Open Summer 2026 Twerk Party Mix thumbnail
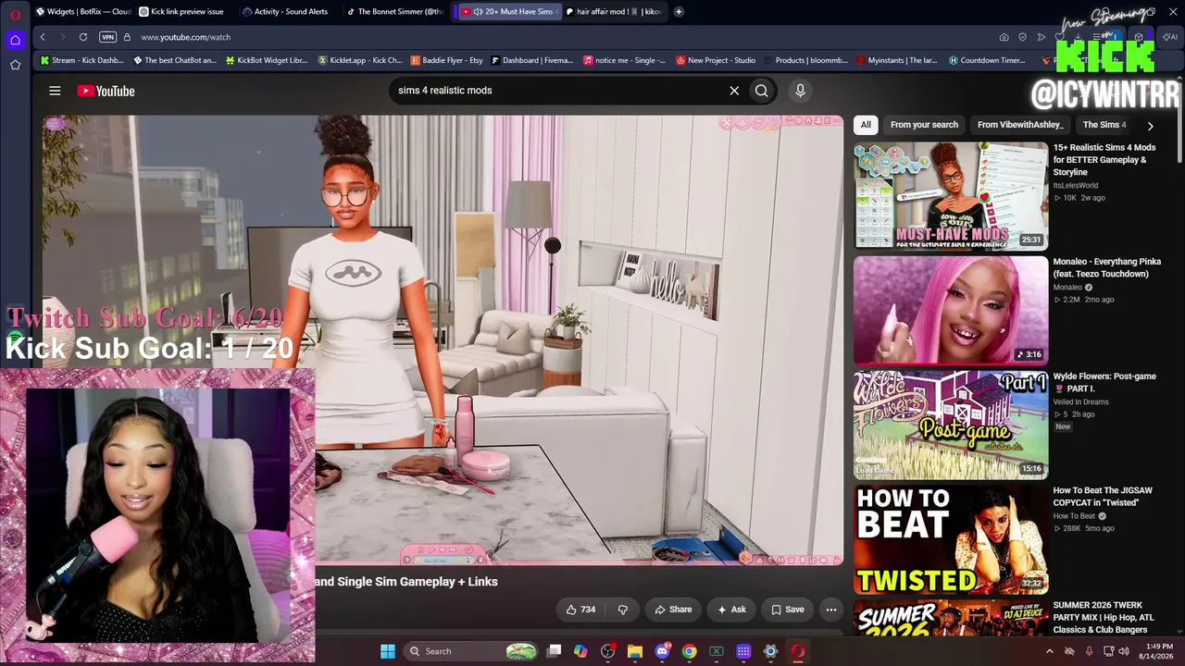 coord(951,618)
